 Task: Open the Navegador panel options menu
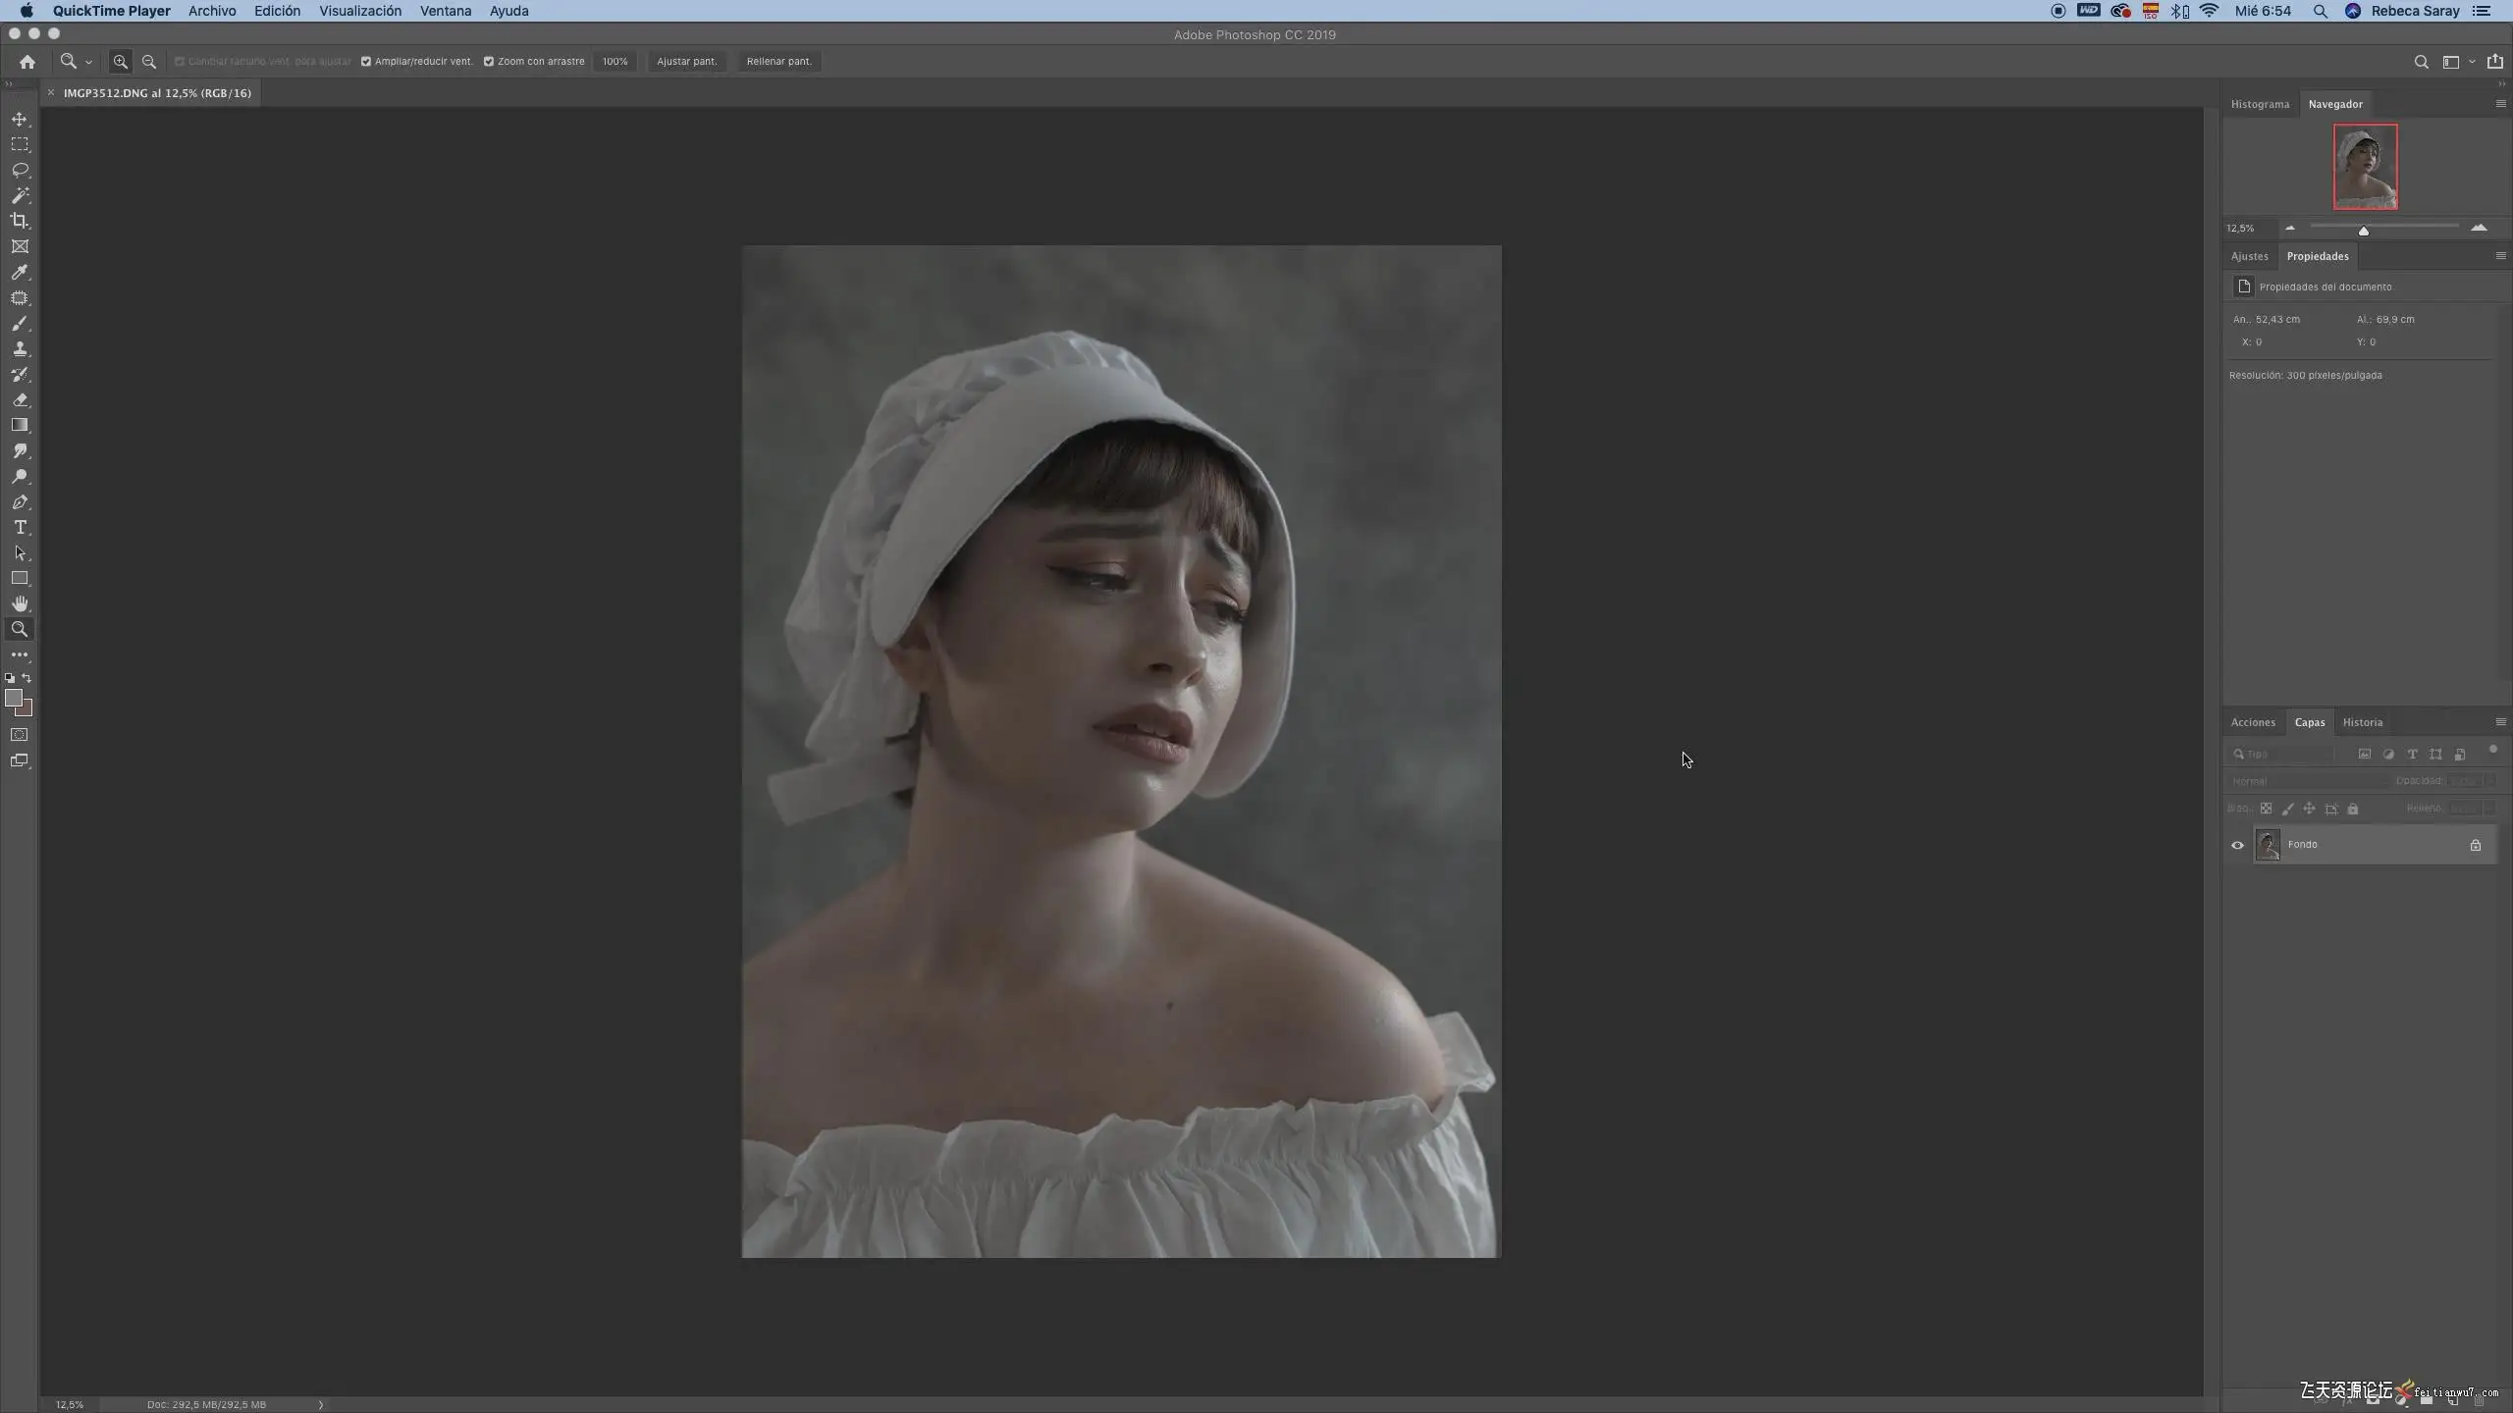point(2500,104)
